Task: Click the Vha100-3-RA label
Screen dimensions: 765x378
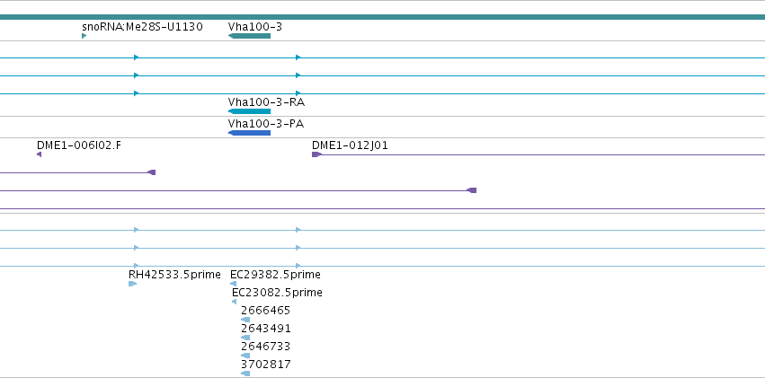Action: pyautogui.click(x=266, y=102)
